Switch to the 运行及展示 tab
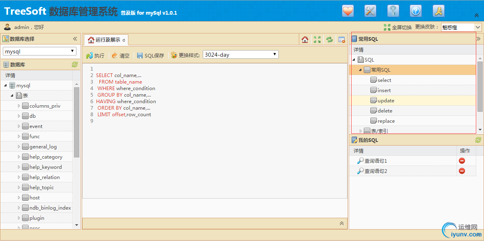 (x=106, y=40)
